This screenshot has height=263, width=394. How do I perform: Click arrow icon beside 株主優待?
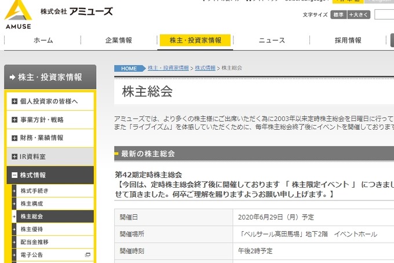tap(14, 229)
